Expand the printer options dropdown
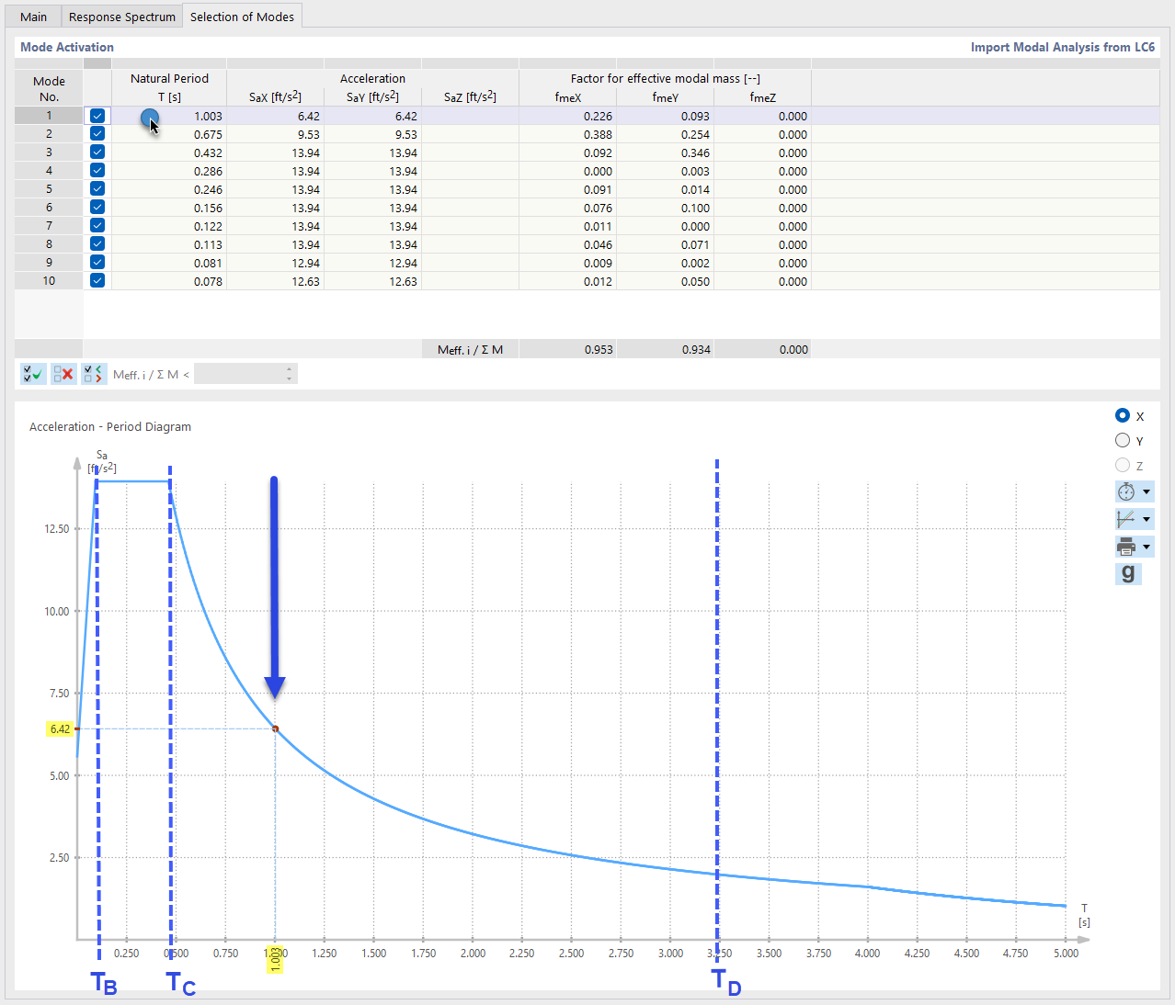1175x1005 pixels. tap(1146, 546)
